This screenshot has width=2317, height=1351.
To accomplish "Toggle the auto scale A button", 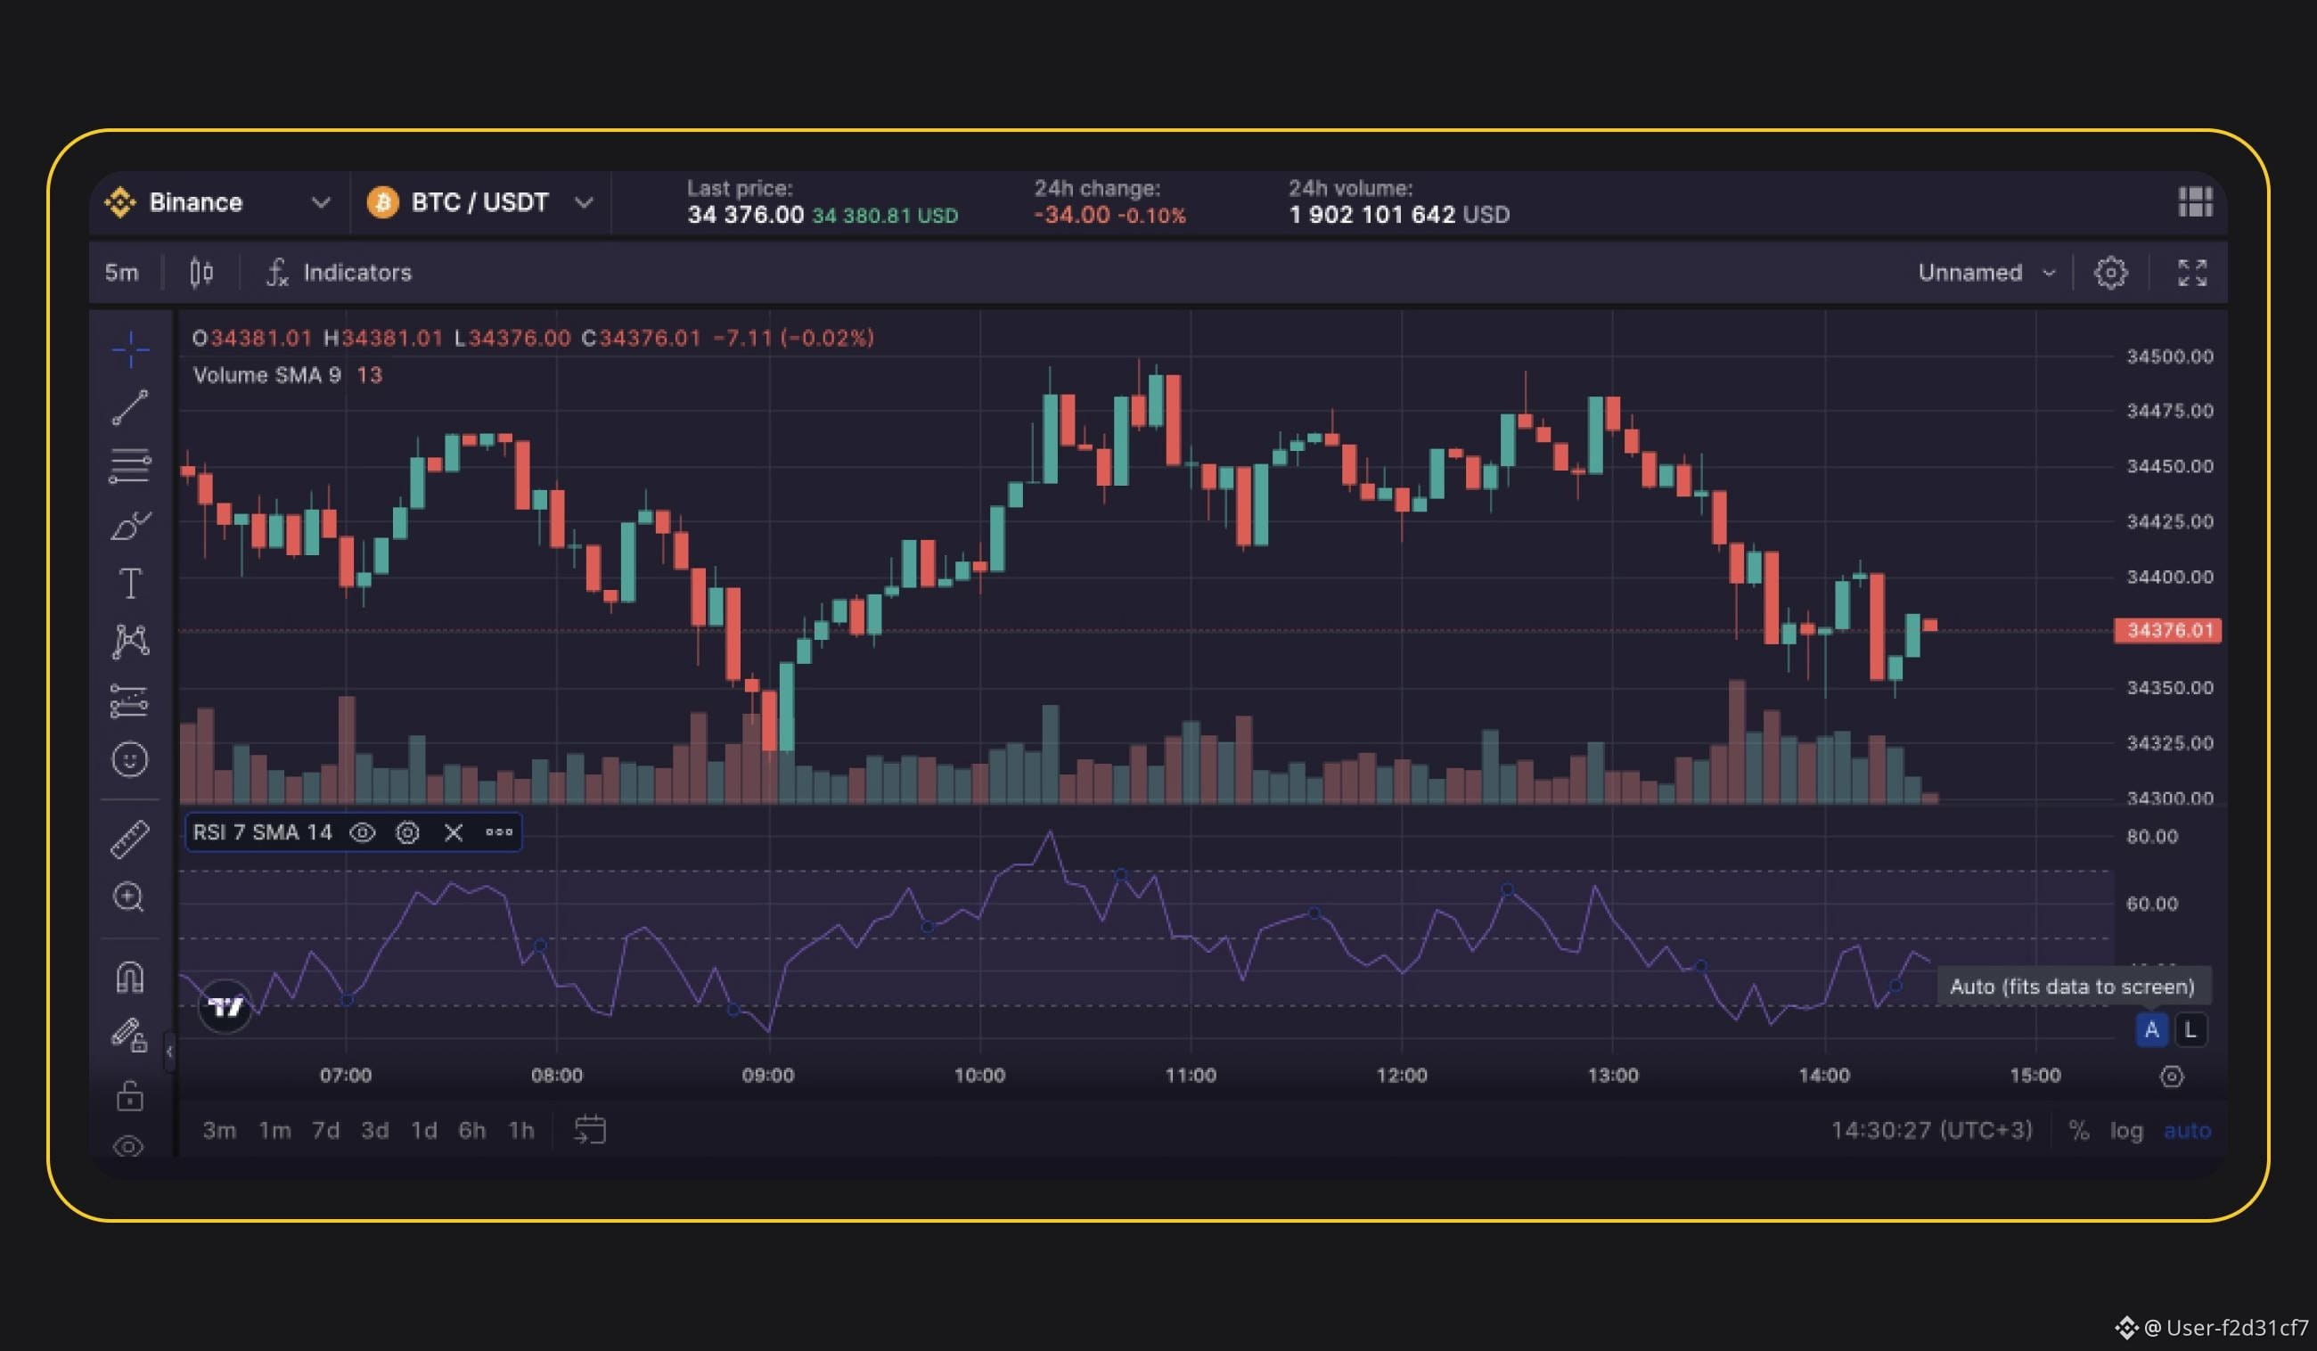I will (x=2151, y=1030).
